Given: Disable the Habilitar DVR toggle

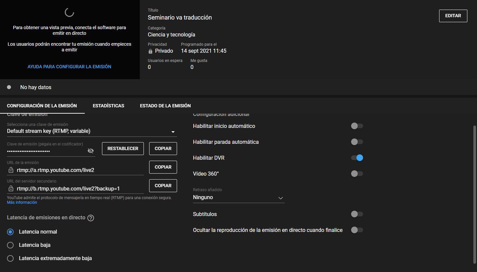Looking at the screenshot, I should [357, 158].
